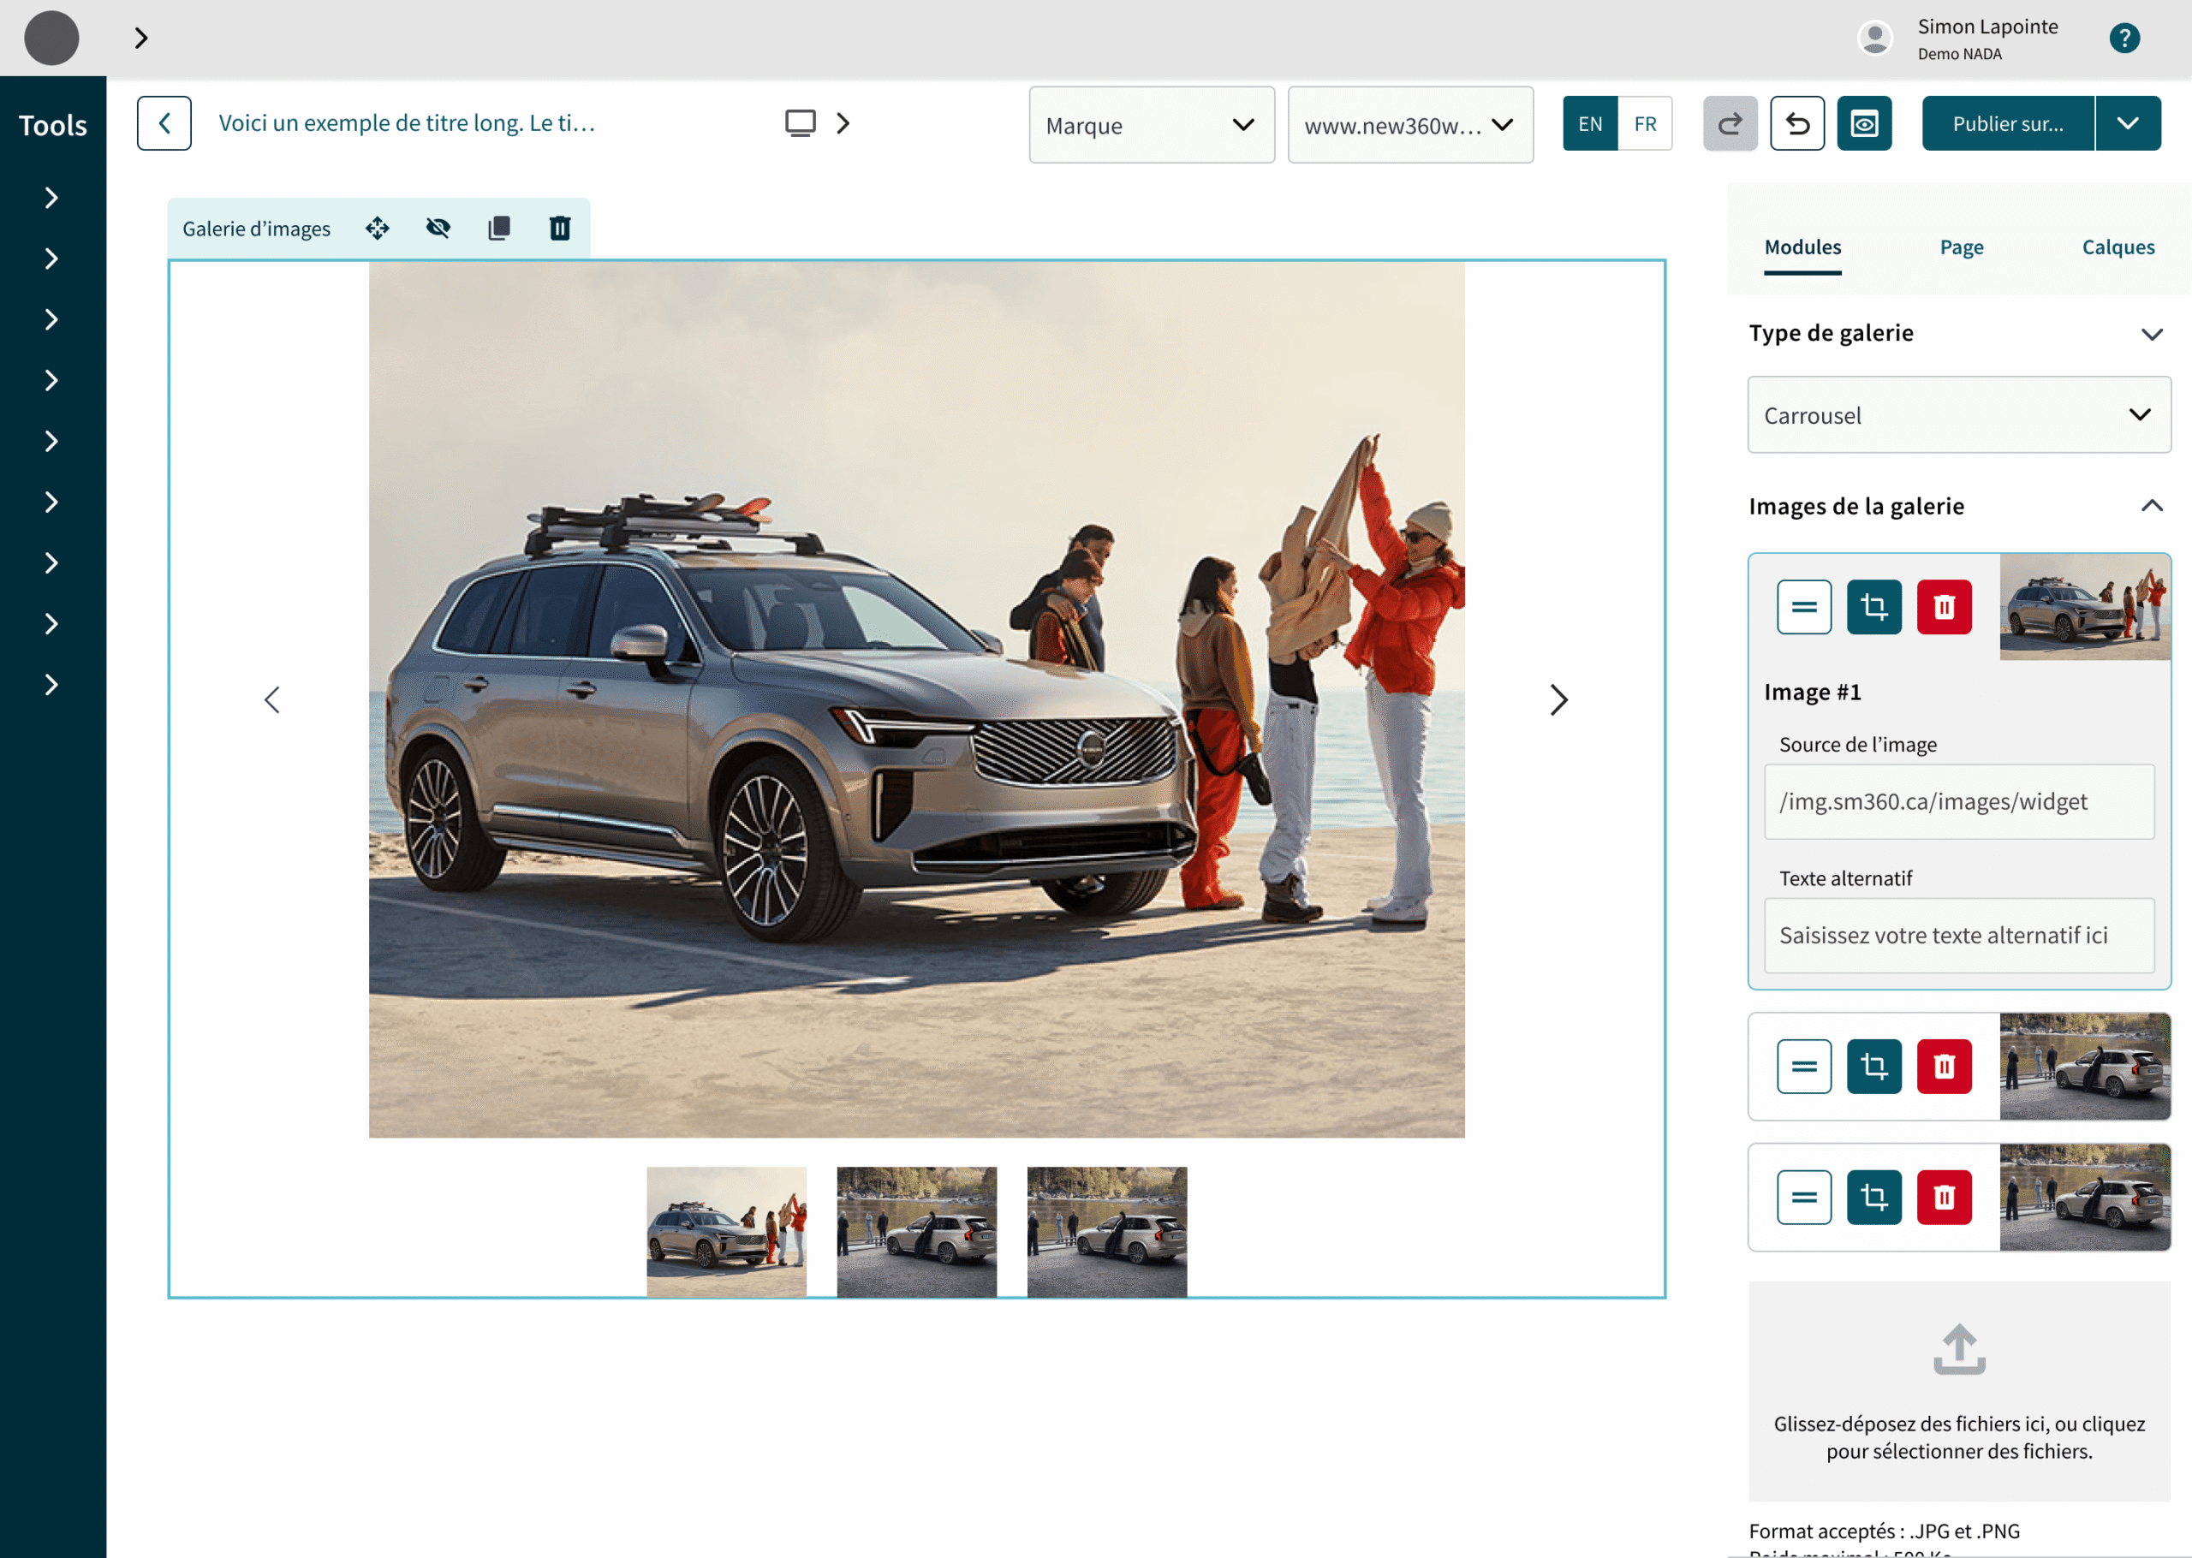Select the move tool on the gallery module

[377, 229]
